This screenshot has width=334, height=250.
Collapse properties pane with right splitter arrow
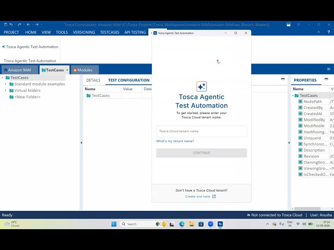289,143
